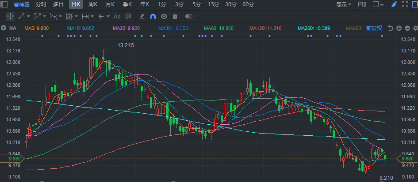This screenshot has height=182, width=418.
Task: Toggle the magnet snap mode
Action: (x=153, y=16)
